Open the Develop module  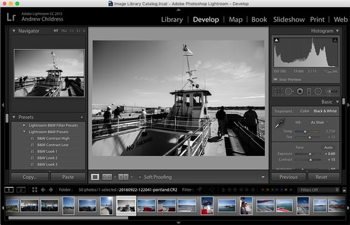click(206, 19)
